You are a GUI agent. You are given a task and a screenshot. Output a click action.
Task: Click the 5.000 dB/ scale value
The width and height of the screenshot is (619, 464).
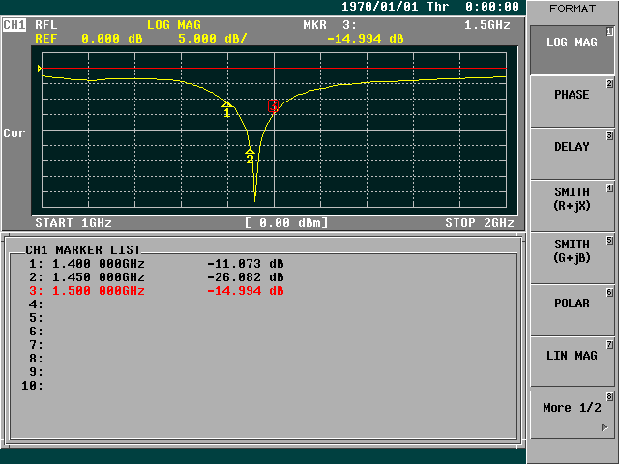213,39
